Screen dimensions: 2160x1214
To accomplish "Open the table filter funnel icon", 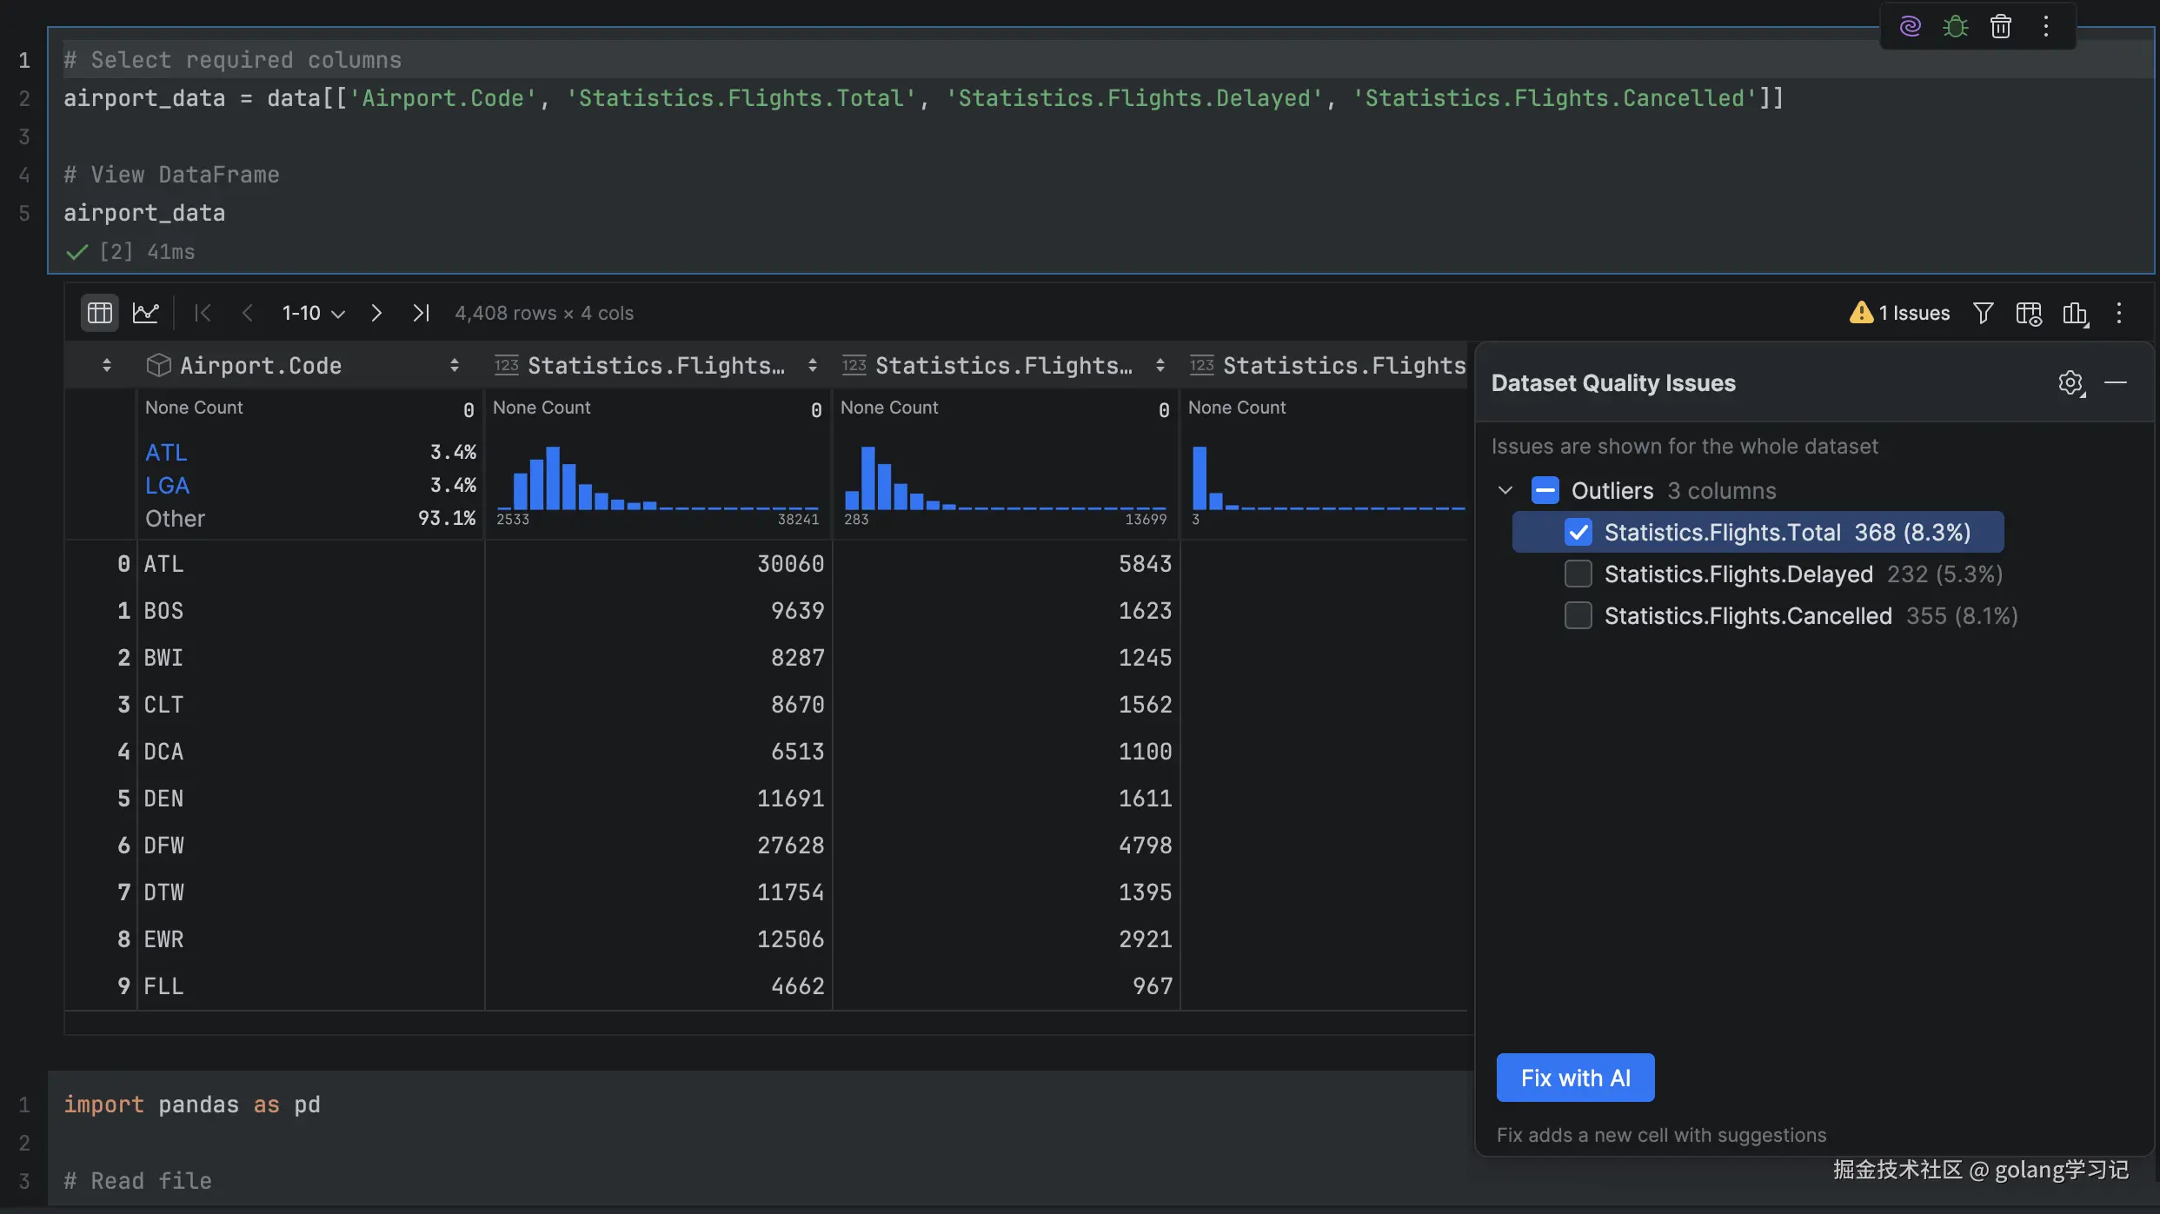I will [1983, 313].
